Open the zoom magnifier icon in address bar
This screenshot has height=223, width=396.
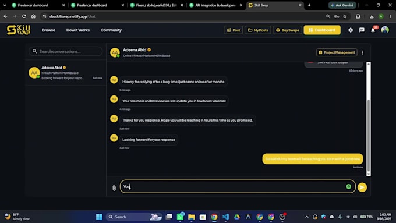328,16
